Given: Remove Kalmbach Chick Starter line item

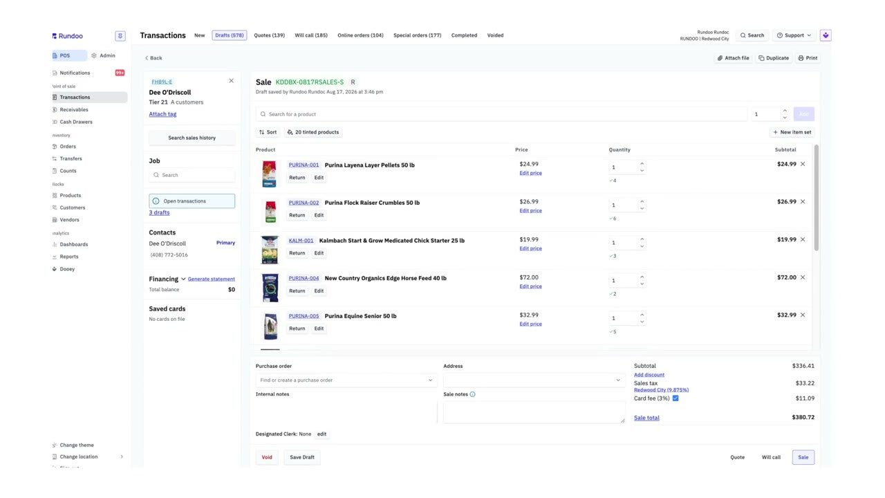Looking at the screenshot, I should click(x=803, y=239).
